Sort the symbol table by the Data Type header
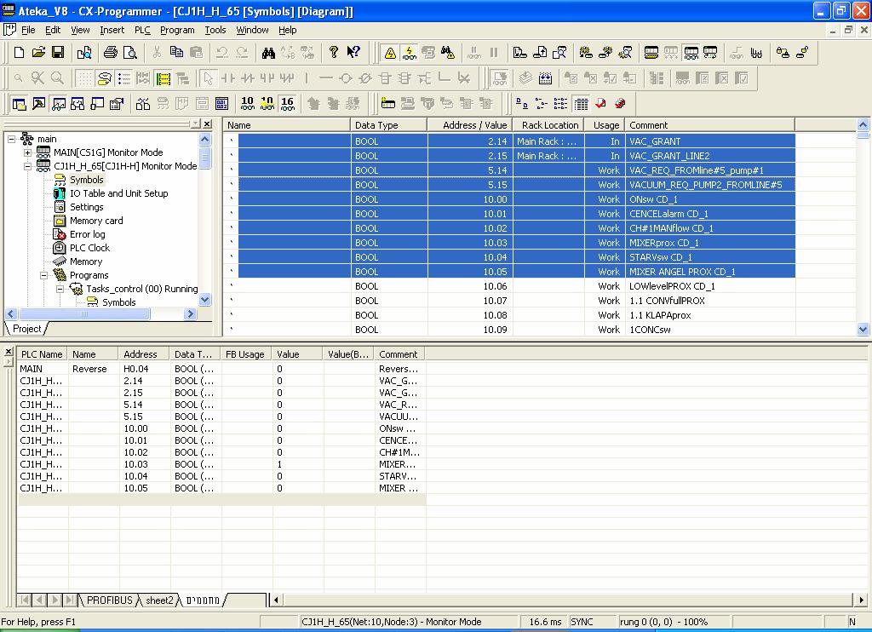Image resolution: width=872 pixels, height=632 pixels. (388, 125)
